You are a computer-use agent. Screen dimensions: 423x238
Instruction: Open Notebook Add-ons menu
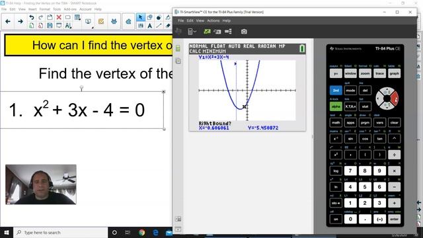point(70,9)
